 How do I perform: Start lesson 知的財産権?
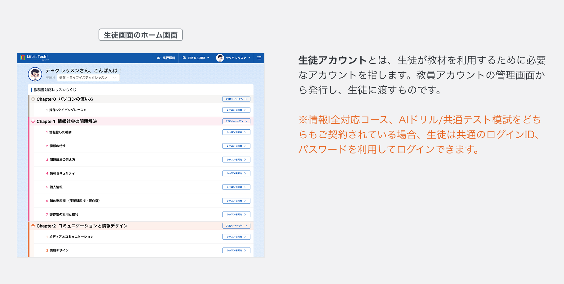pyautogui.click(x=236, y=201)
